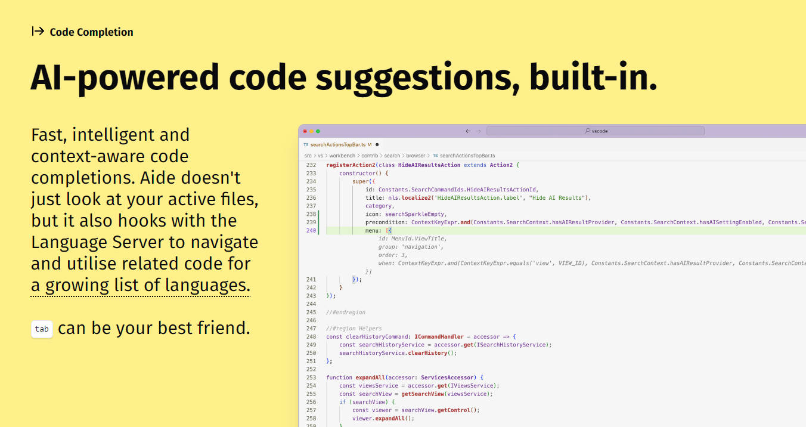This screenshot has width=806, height=427.
Task: Click the TS file icon in the breadcrumb
Action: click(435, 156)
